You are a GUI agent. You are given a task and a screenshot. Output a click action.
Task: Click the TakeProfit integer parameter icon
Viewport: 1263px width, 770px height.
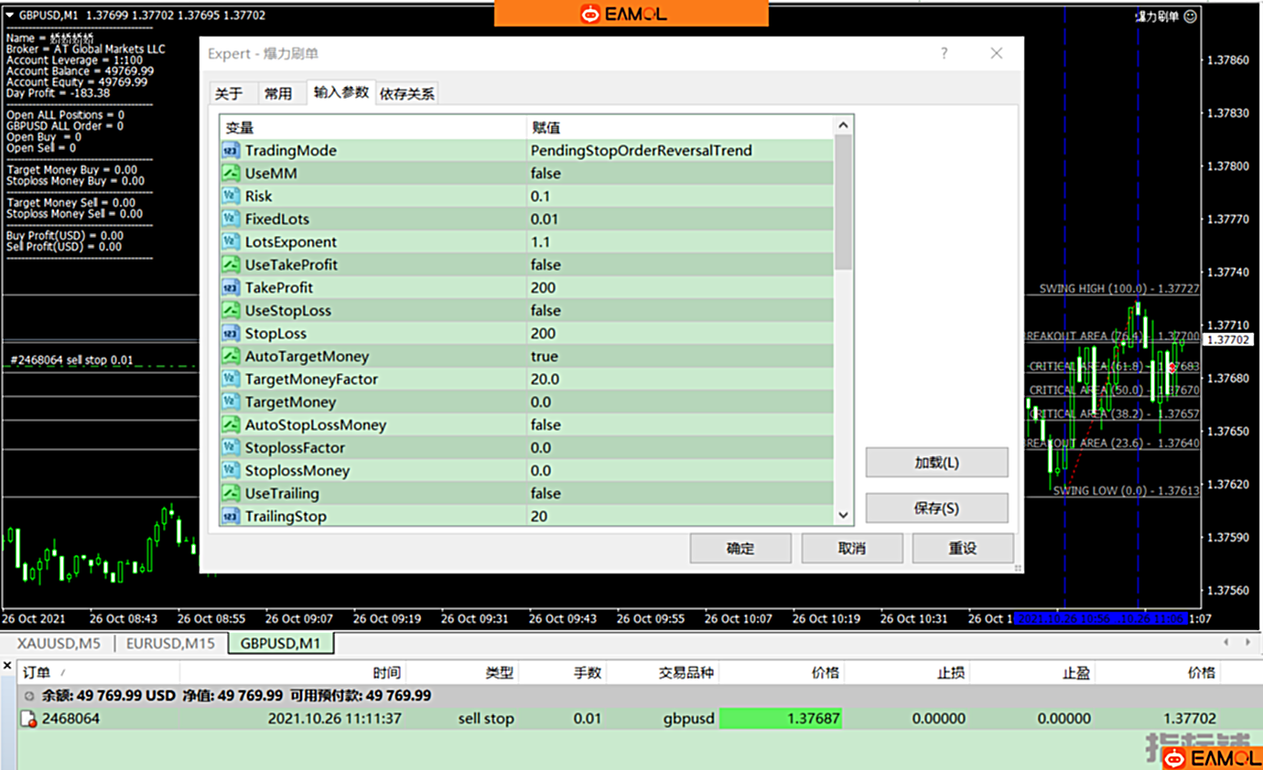tap(231, 288)
